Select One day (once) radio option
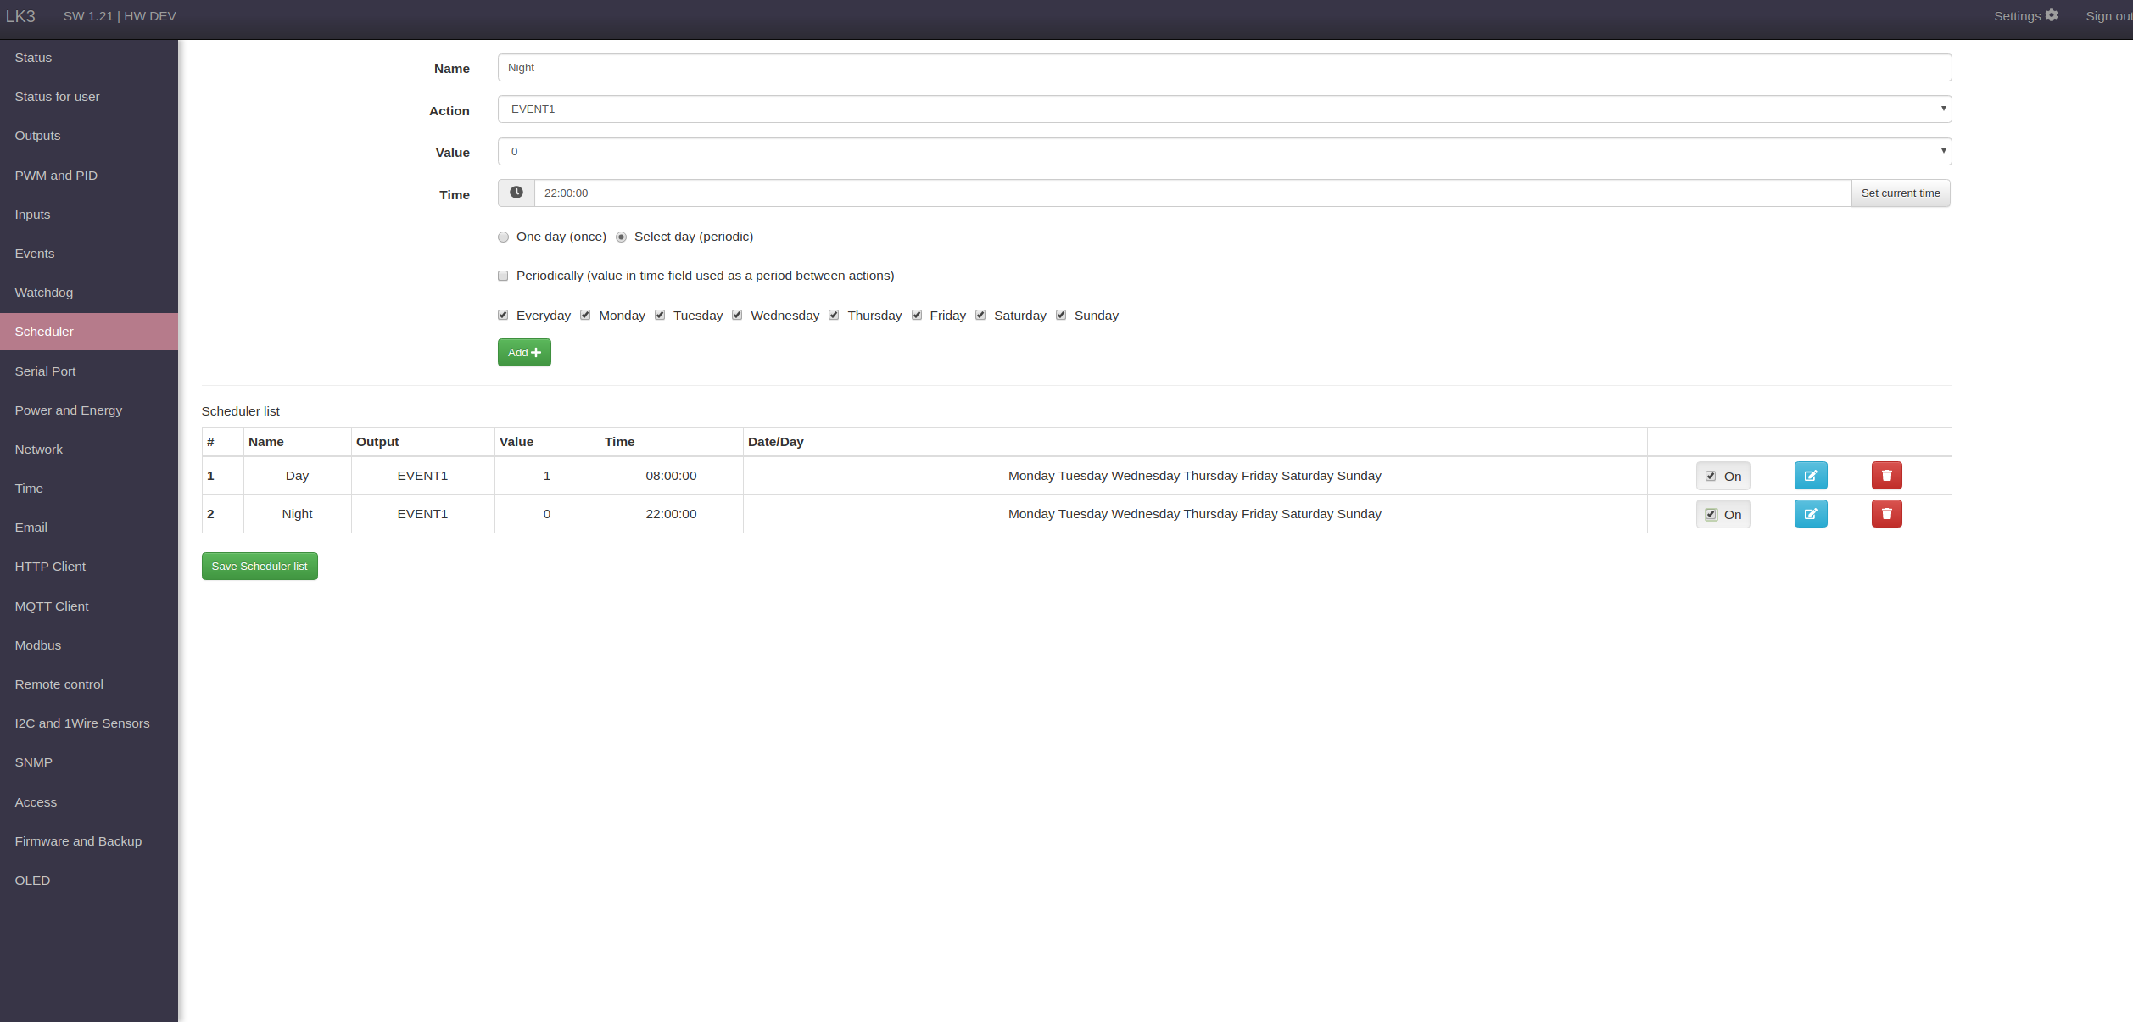The width and height of the screenshot is (2133, 1022). click(x=504, y=237)
